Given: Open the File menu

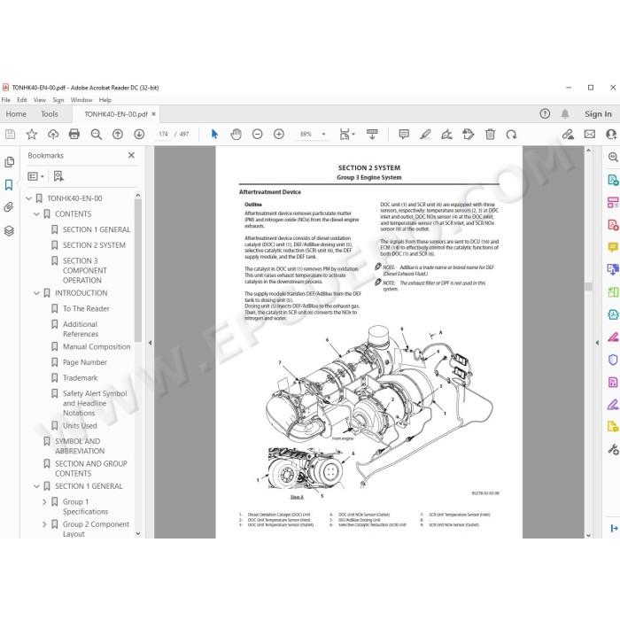Looking at the screenshot, I should [x=6, y=100].
